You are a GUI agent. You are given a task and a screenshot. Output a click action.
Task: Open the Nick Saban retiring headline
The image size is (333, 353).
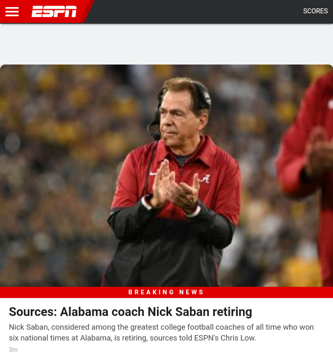click(x=130, y=312)
